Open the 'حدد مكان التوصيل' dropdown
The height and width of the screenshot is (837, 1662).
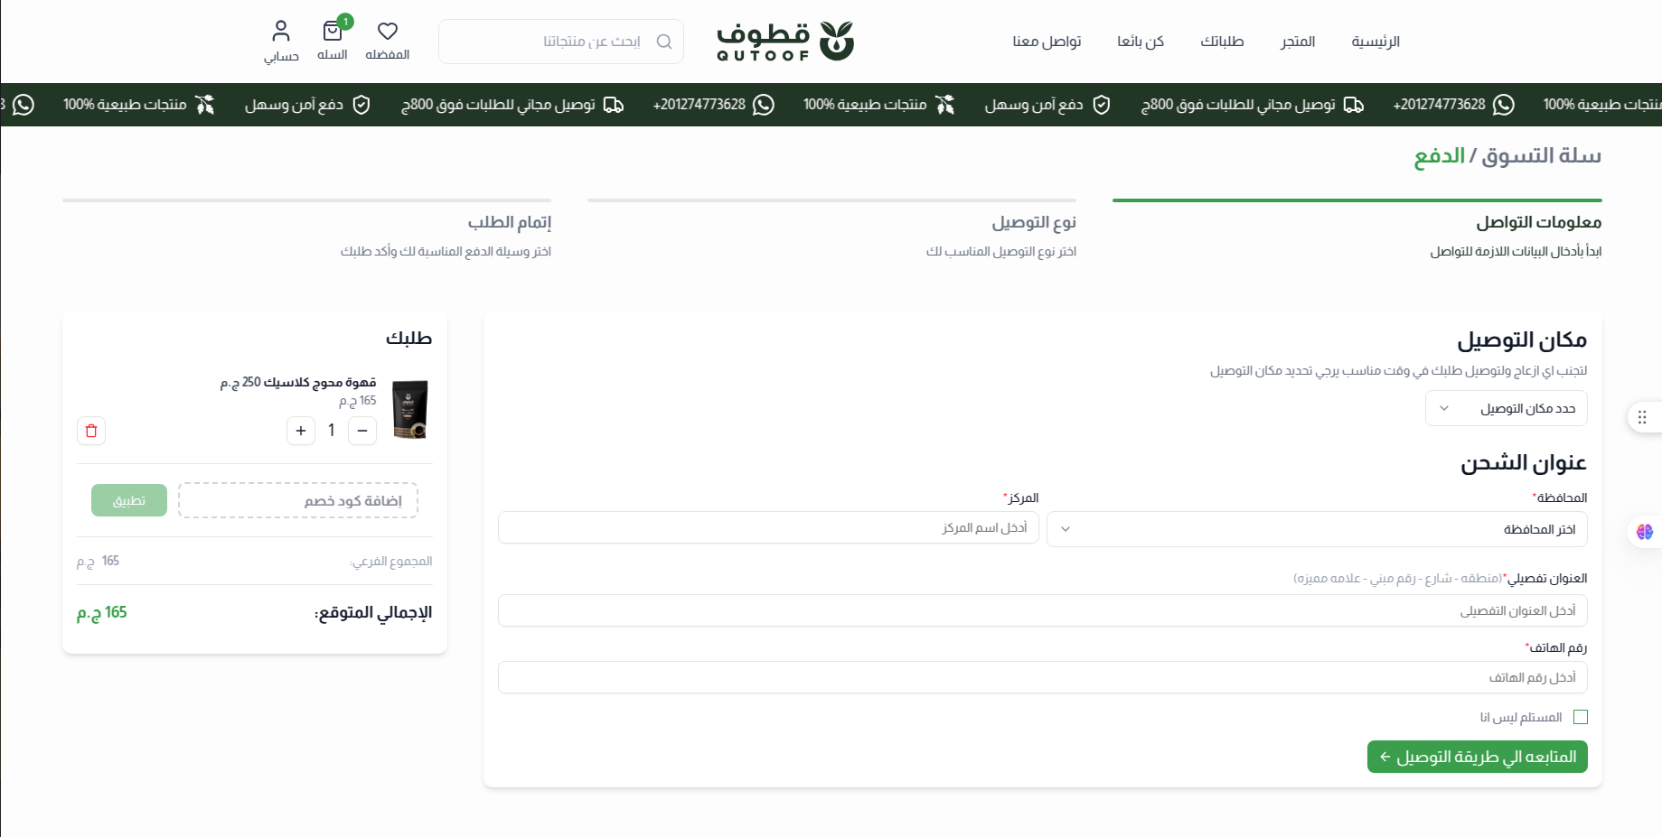point(1506,408)
